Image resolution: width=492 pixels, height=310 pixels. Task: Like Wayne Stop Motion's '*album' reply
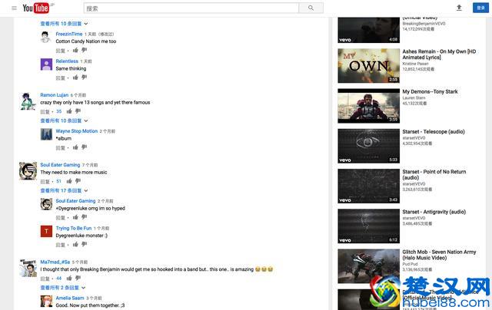tap(75, 147)
